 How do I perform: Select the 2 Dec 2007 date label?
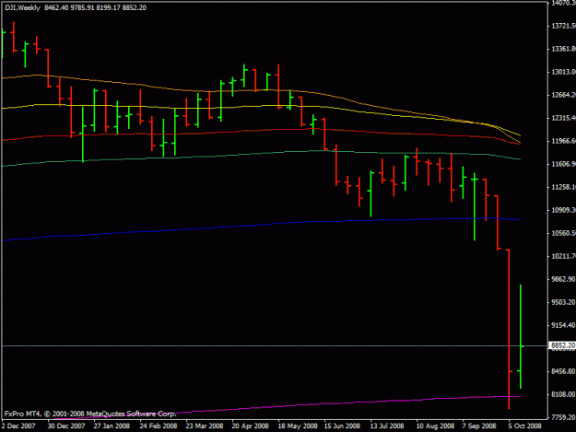tap(18, 426)
